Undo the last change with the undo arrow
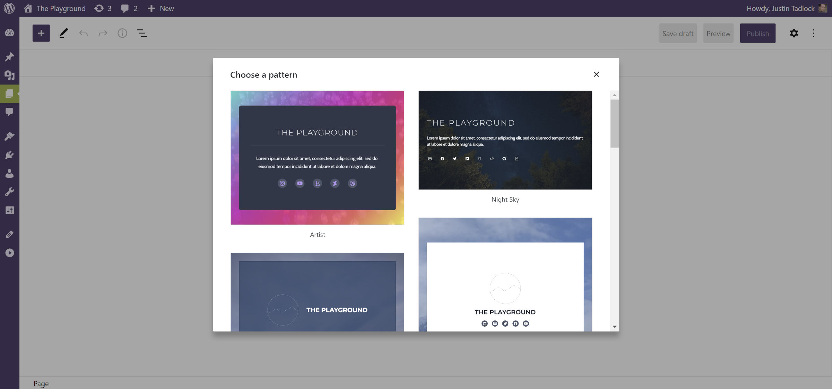The image size is (832, 389). click(83, 33)
